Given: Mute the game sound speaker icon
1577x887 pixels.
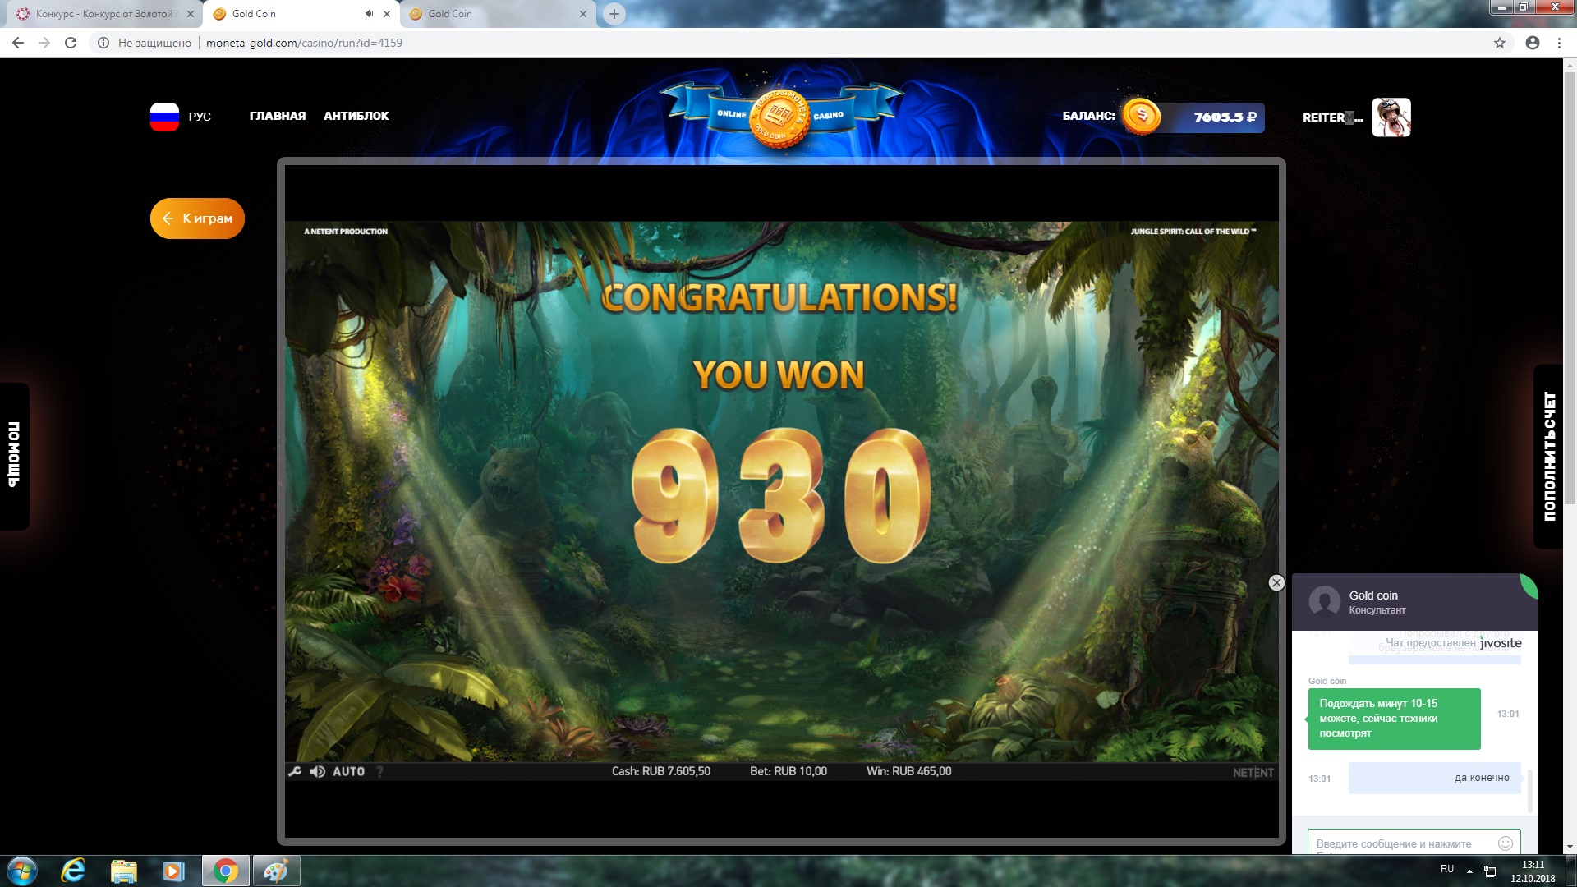Looking at the screenshot, I should (317, 771).
